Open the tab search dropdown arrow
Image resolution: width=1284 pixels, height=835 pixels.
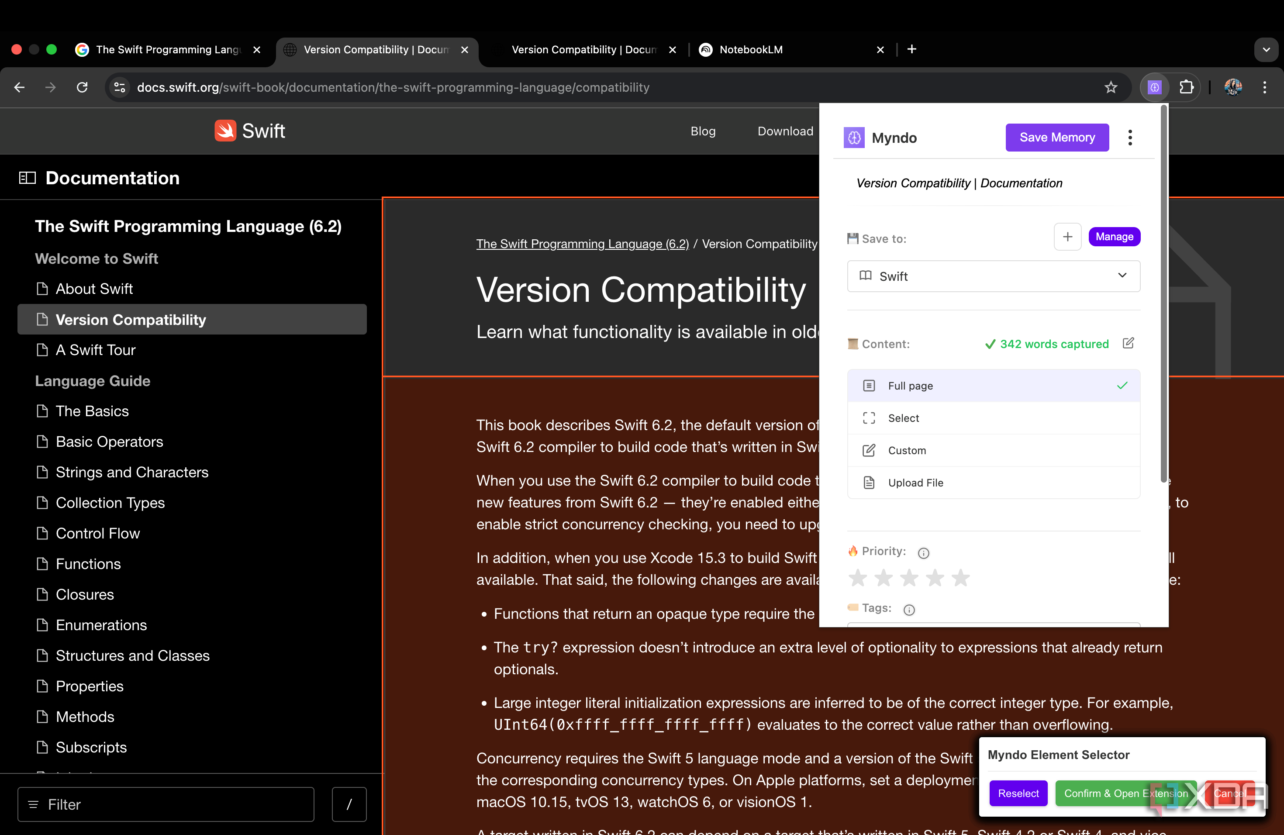1266,50
